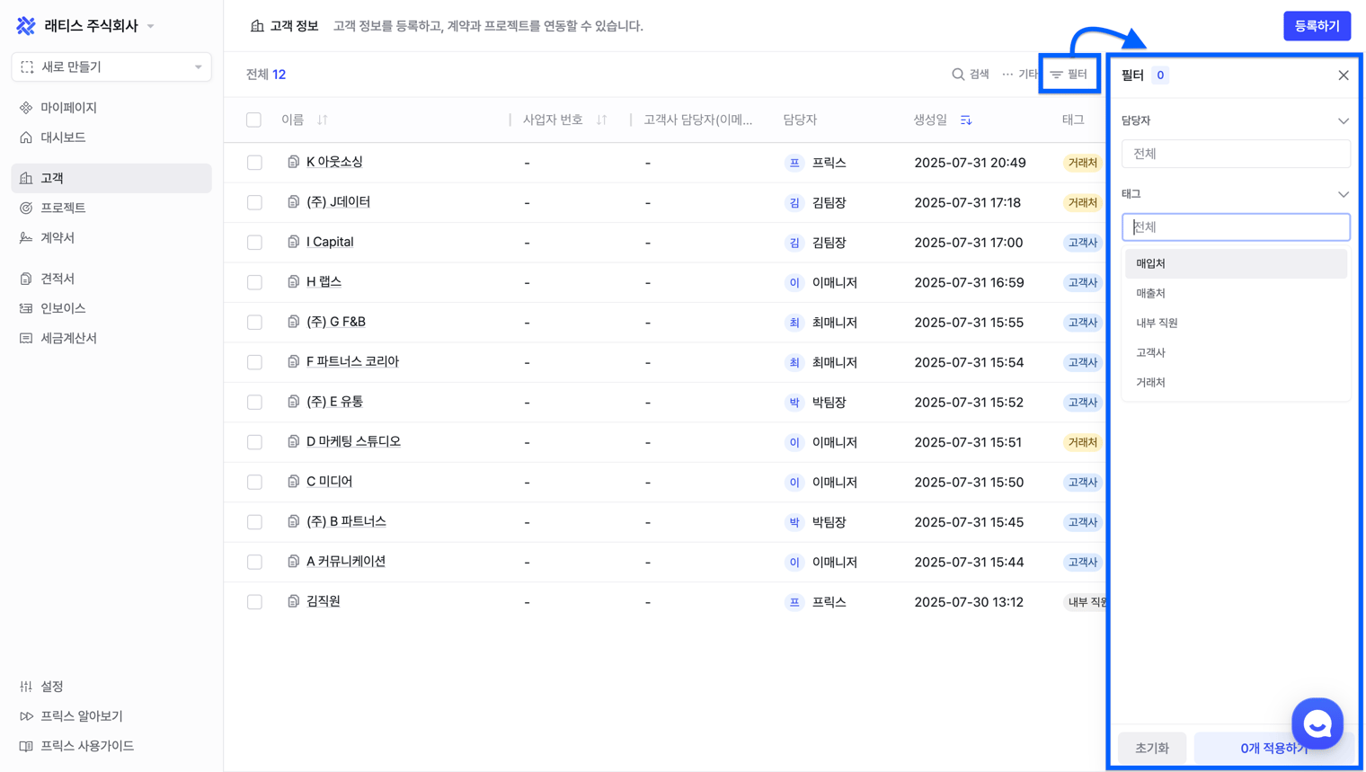Click the 담당자 전체 input field
1366x772 pixels.
pos(1235,154)
